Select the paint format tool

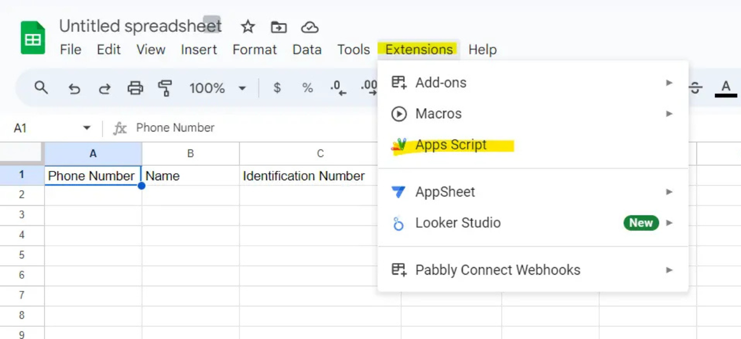pos(165,88)
